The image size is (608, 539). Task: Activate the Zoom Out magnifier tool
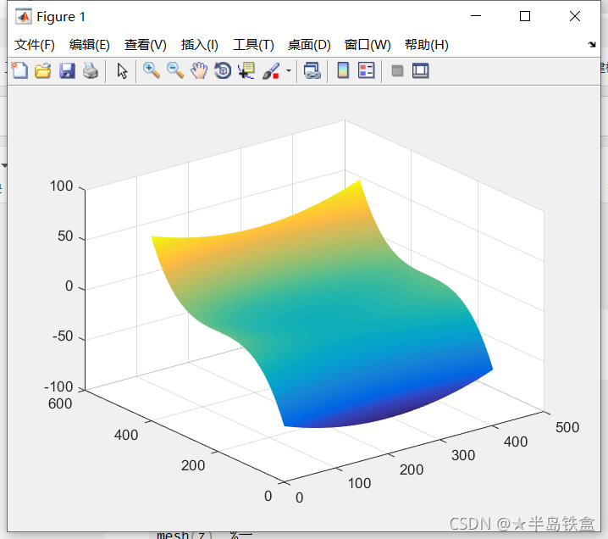click(175, 71)
